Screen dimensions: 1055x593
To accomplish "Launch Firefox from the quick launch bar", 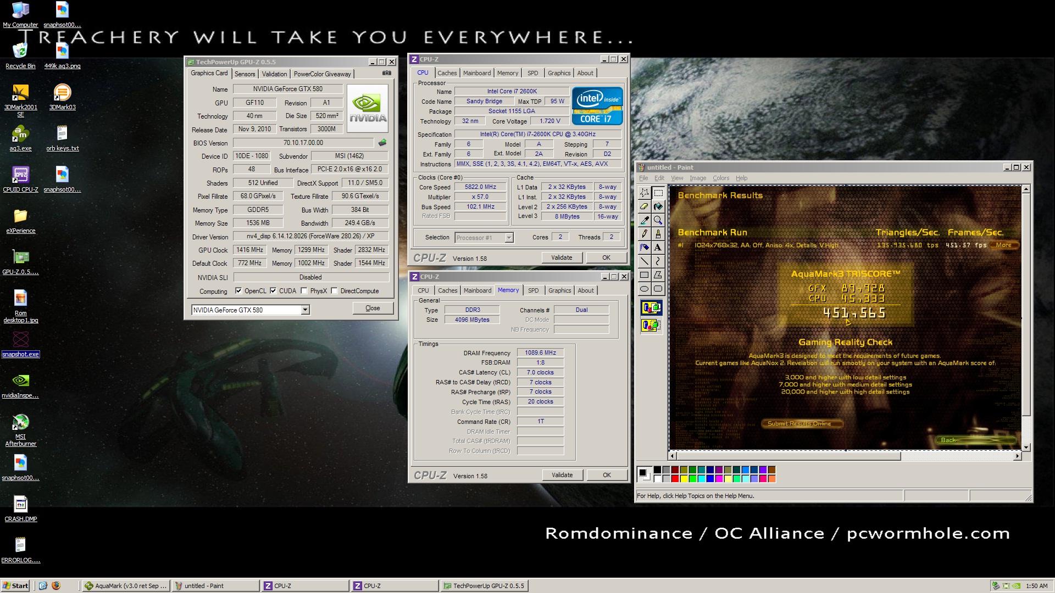I will (x=55, y=586).
